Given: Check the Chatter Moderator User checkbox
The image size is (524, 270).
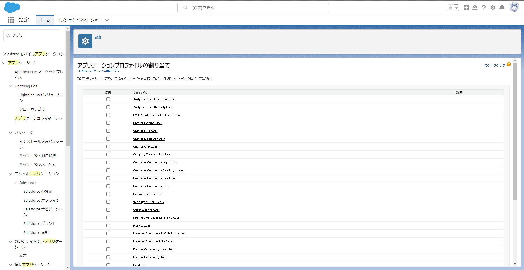Looking at the screenshot, I should click(108, 139).
